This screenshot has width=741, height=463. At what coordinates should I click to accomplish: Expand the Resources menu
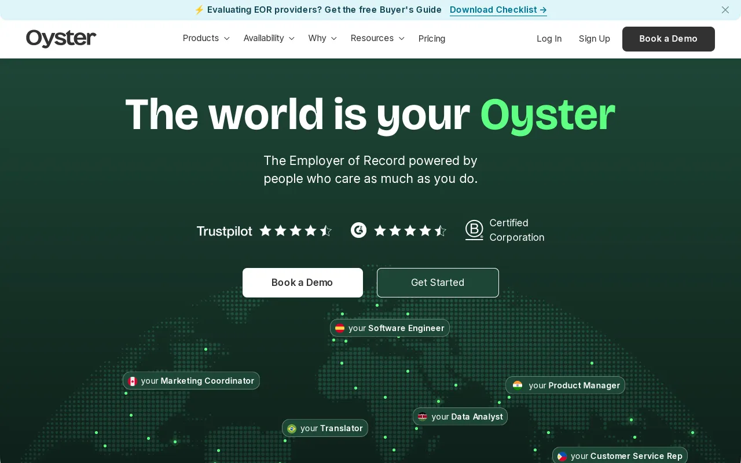coord(377,38)
